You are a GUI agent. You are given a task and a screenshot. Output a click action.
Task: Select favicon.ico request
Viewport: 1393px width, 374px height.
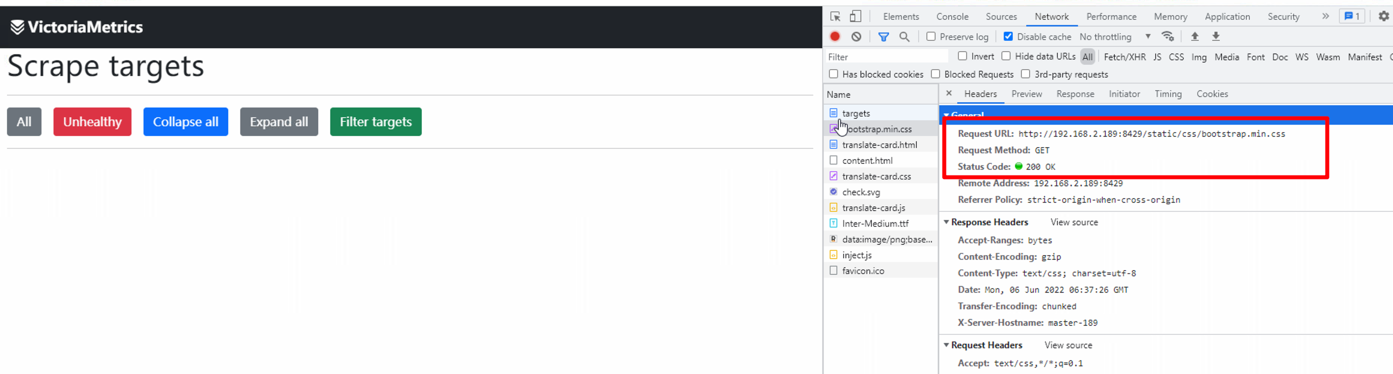(881, 270)
